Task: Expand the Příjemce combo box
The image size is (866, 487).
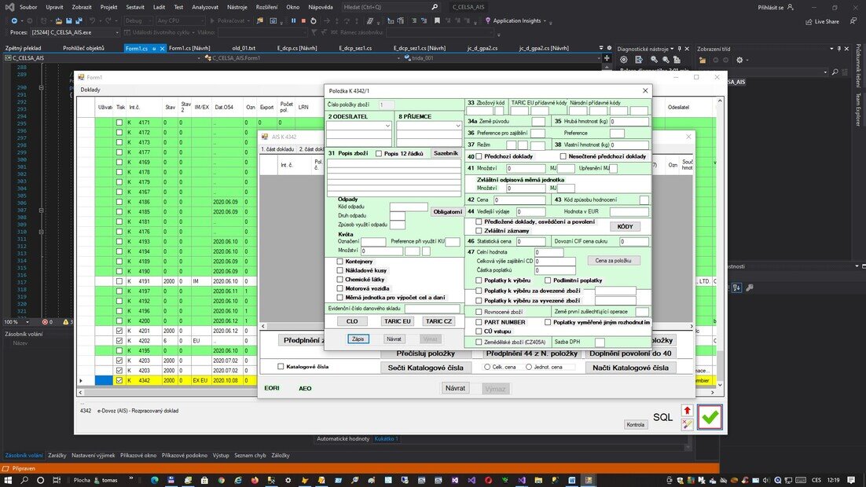Action: tap(457, 126)
